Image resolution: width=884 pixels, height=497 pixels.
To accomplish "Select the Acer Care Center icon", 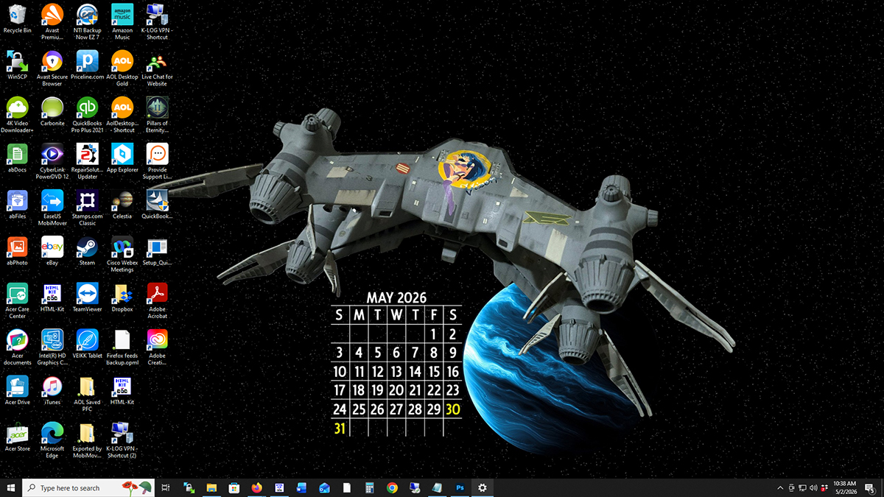I will (x=17, y=300).
